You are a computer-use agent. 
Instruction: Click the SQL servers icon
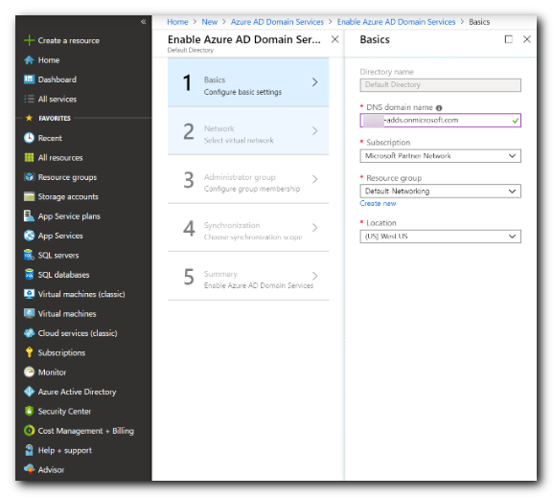pyautogui.click(x=29, y=255)
